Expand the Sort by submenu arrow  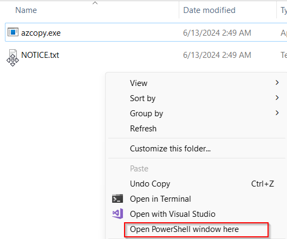(x=277, y=98)
